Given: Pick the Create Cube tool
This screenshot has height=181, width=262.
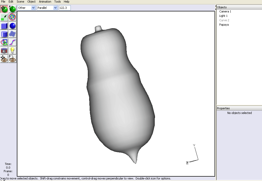Looking at the screenshot, I should pos(4,26).
